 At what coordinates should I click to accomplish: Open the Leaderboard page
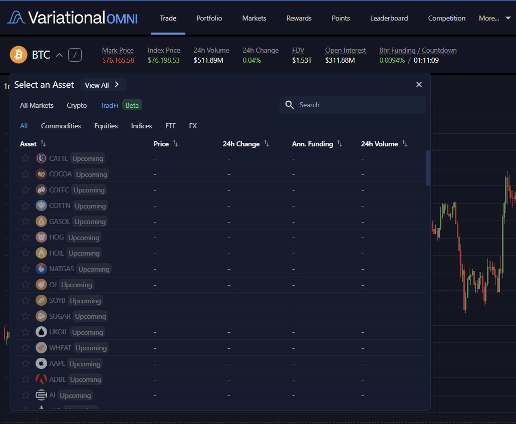click(389, 18)
